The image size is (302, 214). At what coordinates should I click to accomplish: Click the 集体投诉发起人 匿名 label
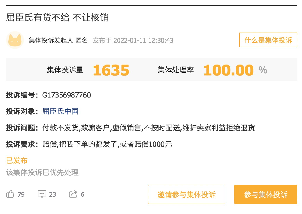[58, 40]
